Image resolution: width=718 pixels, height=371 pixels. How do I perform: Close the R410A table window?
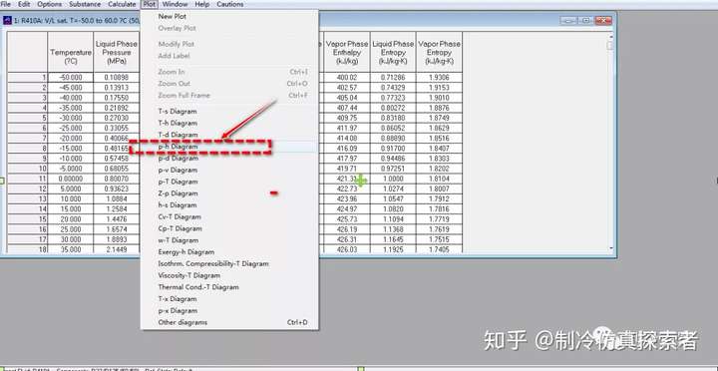point(603,21)
